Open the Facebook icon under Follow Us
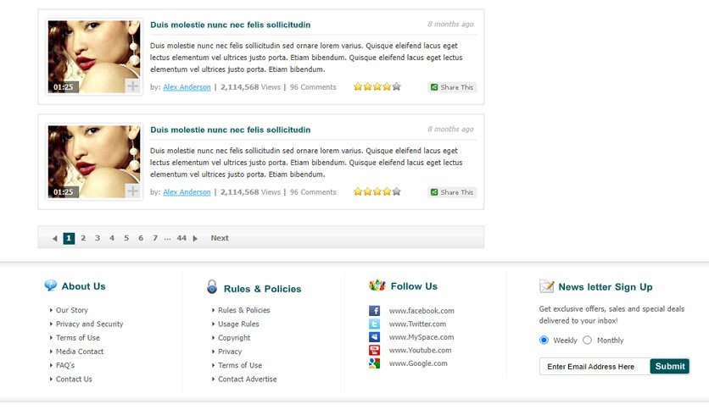Viewport: 709px width, 410px height. click(x=374, y=311)
